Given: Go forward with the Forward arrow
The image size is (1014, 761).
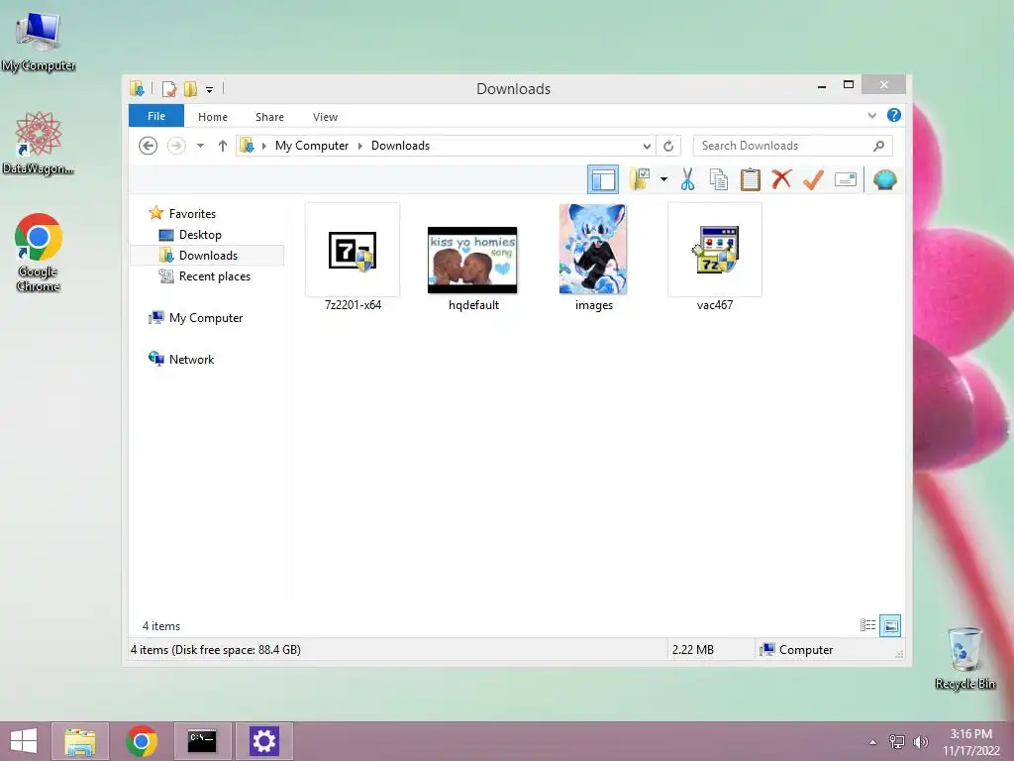Looking at the screenshot, I should coord(176,146).
